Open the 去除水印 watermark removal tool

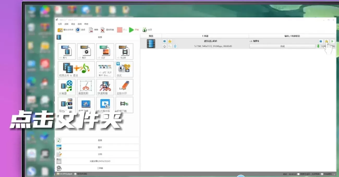(124, 87)
